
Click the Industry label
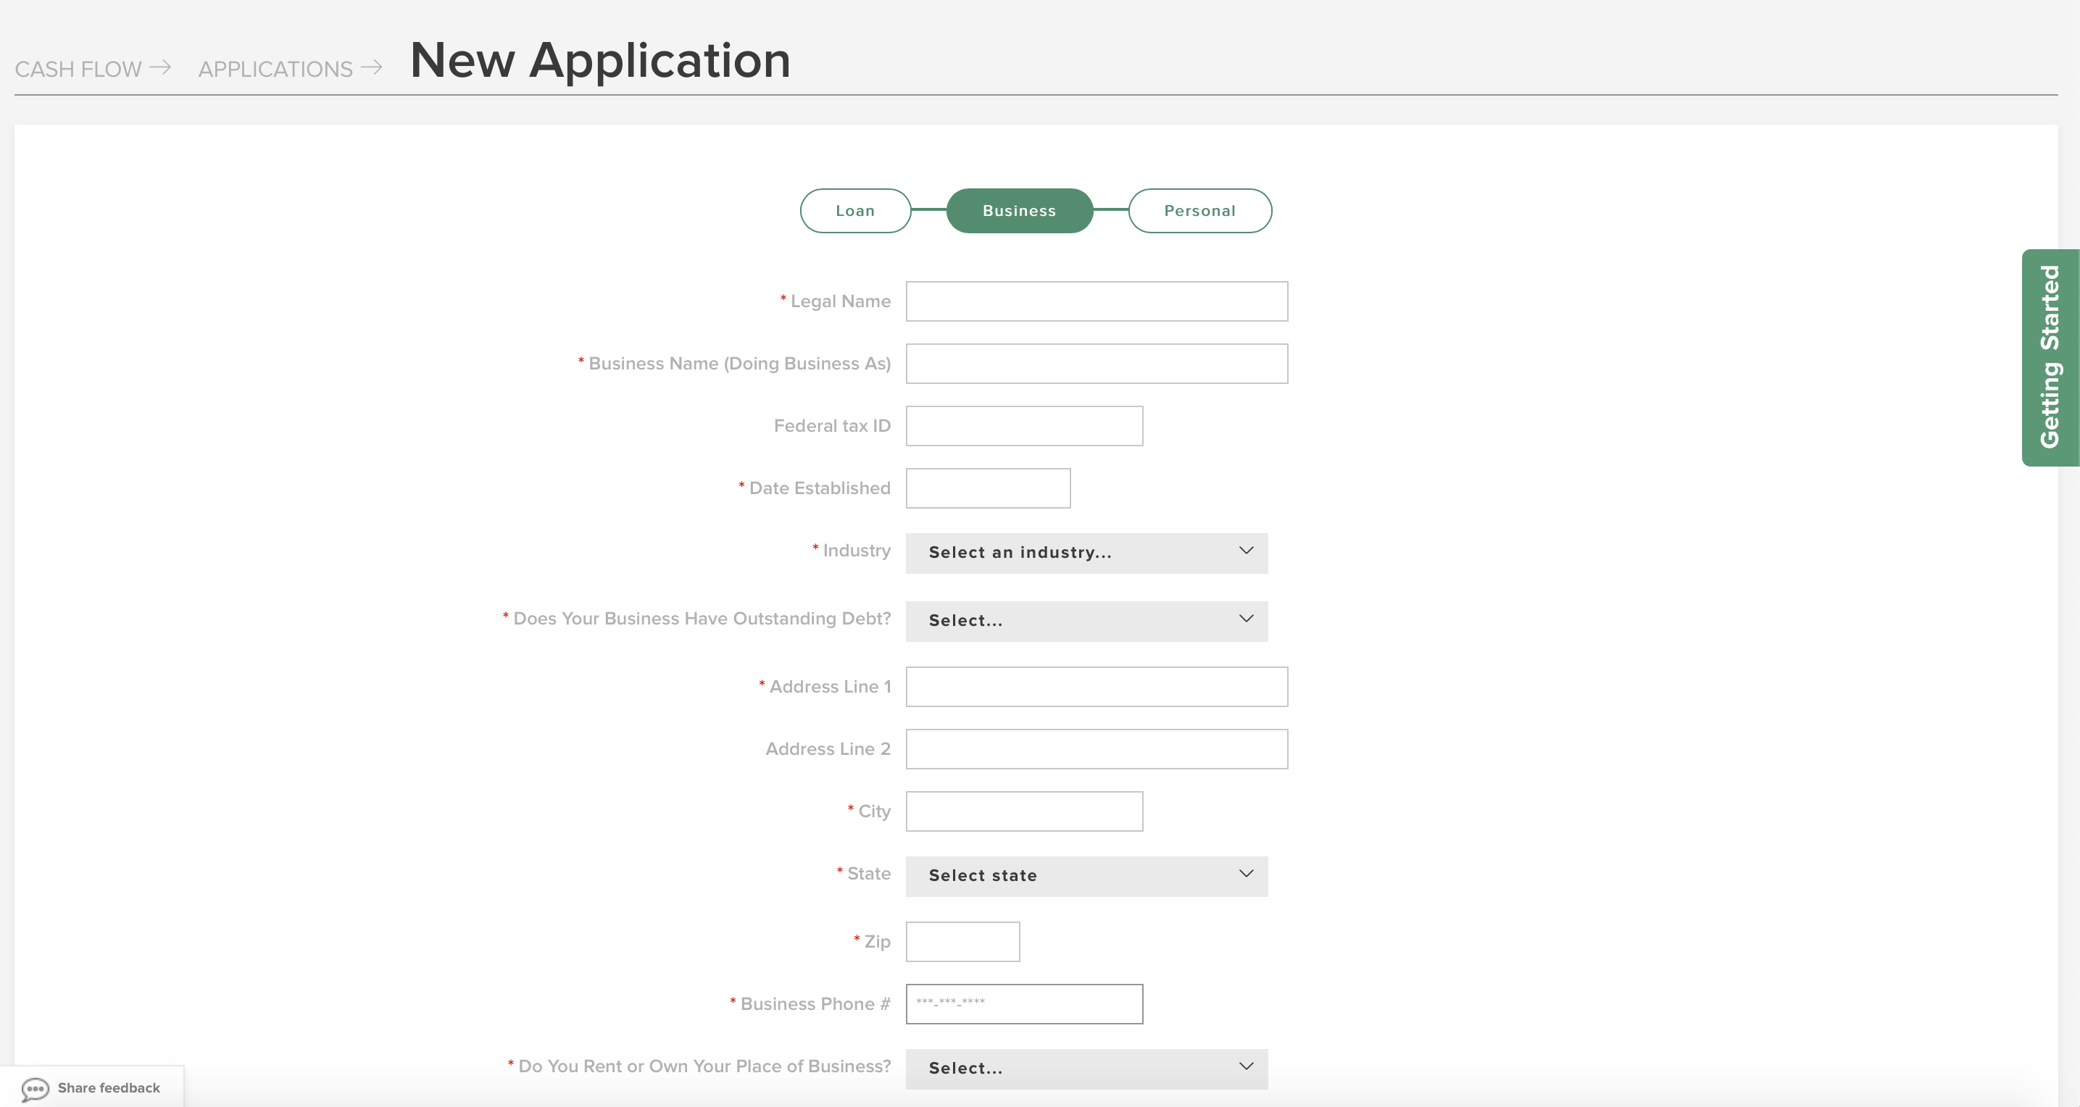point(857,550)
